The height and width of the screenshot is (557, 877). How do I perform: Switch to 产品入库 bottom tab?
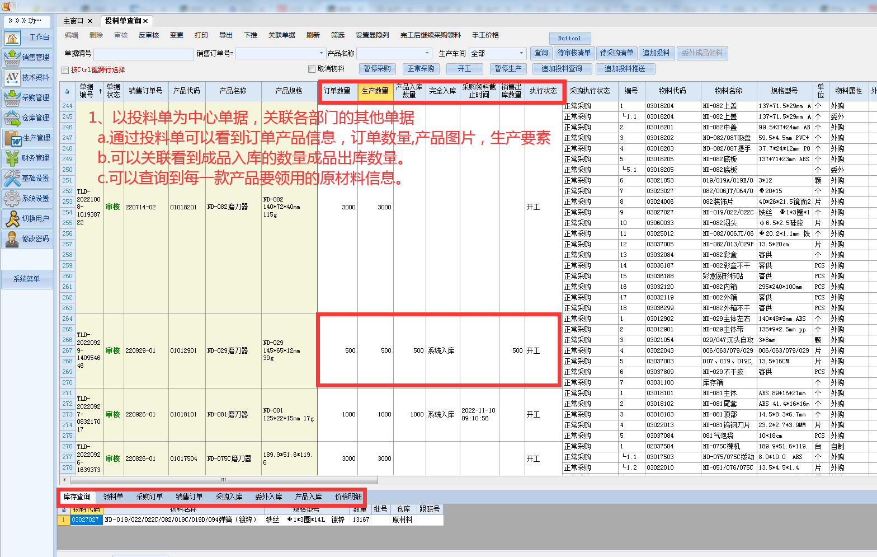[x=308, y=497]
